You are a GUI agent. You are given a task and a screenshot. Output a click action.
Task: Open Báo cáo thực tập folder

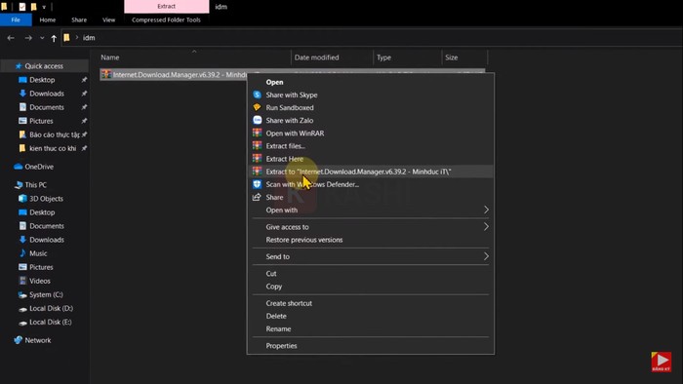click(55, 134)
